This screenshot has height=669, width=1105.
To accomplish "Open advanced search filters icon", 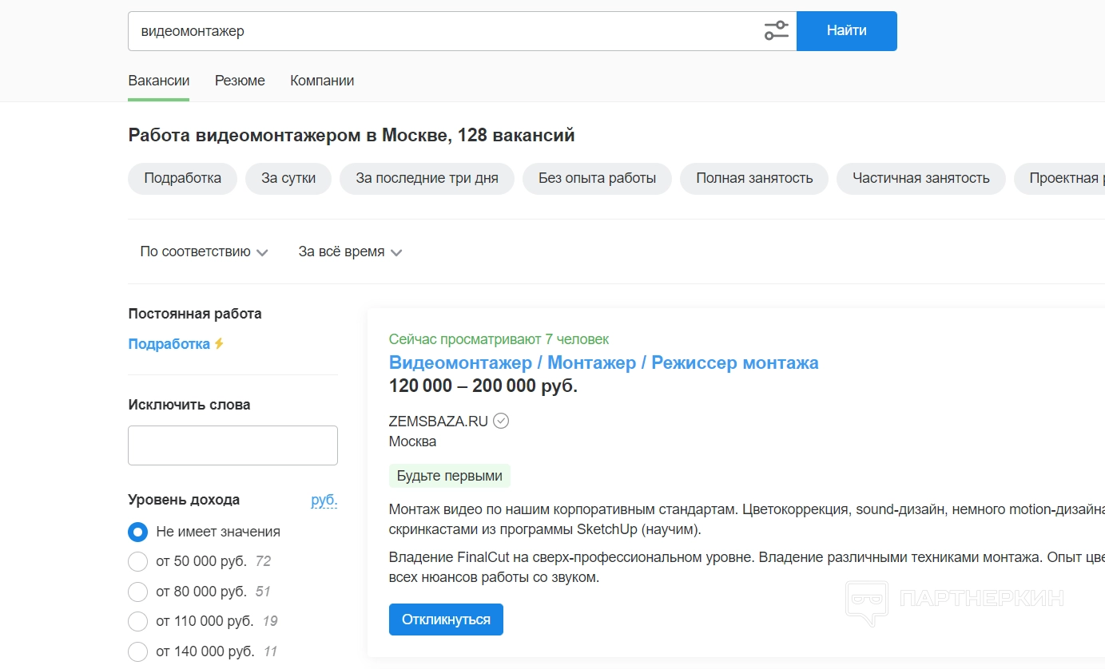I will (x=776, y=31).
